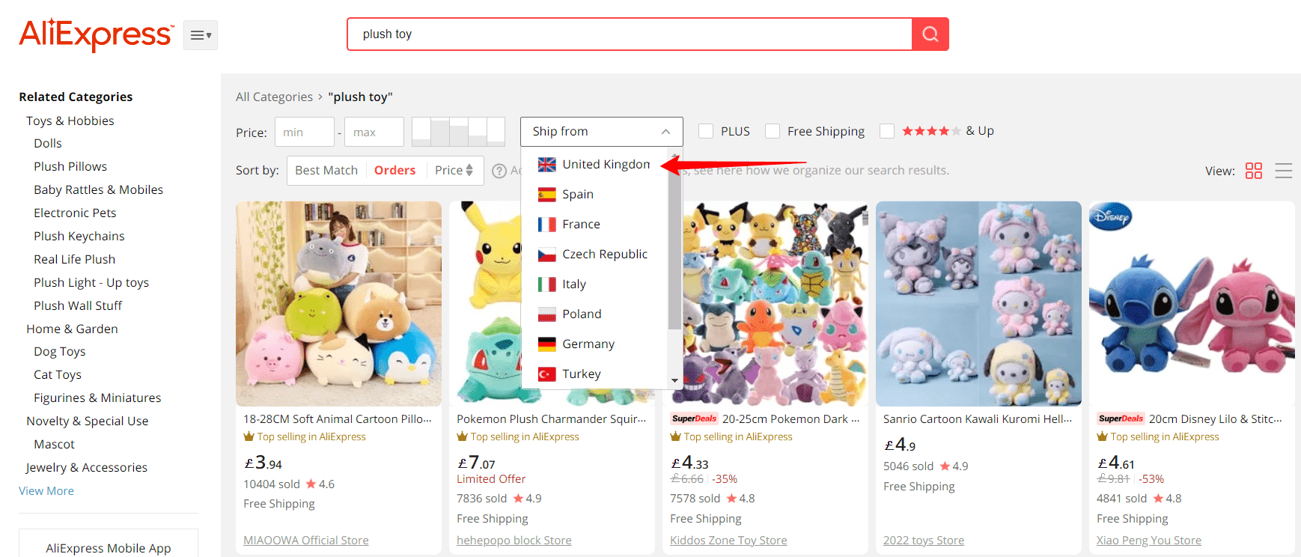Click the help question mark icon

(x=499, y=171)
